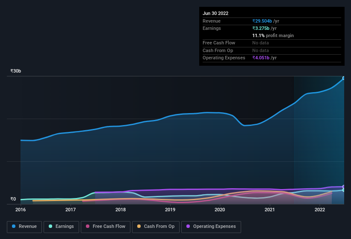Click the 2019 x-axis label
The height and width of the screenshot is (239, 351).
point(170,210)
